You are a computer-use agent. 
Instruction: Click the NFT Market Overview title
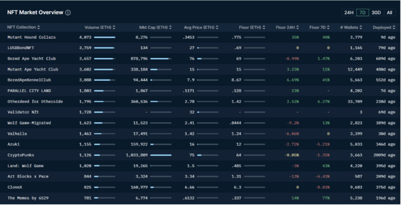35,12
